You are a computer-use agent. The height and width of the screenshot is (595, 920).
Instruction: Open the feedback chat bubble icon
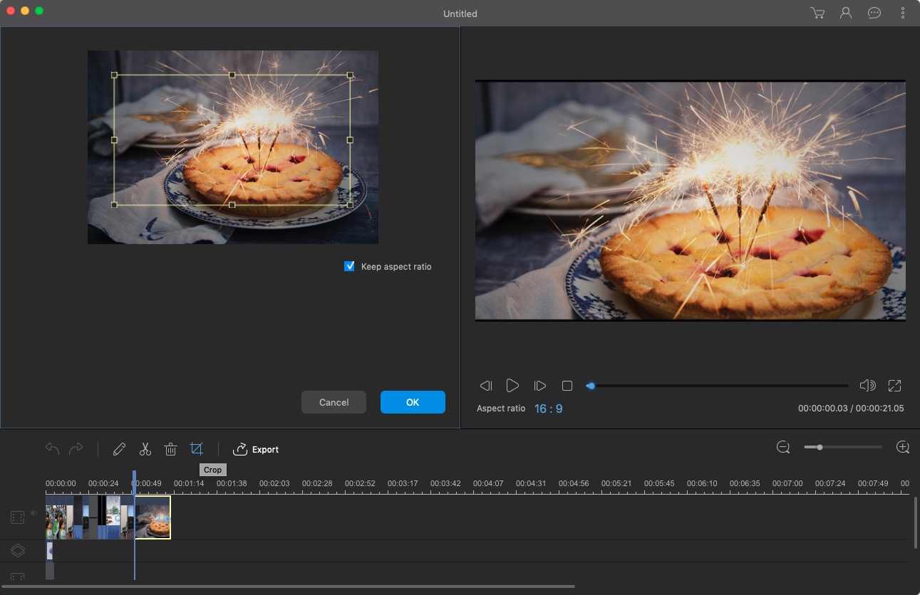(x=874, y=13)
